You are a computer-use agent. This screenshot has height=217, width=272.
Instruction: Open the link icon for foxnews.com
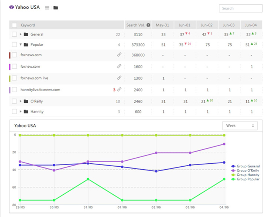(x=119, y=54)
